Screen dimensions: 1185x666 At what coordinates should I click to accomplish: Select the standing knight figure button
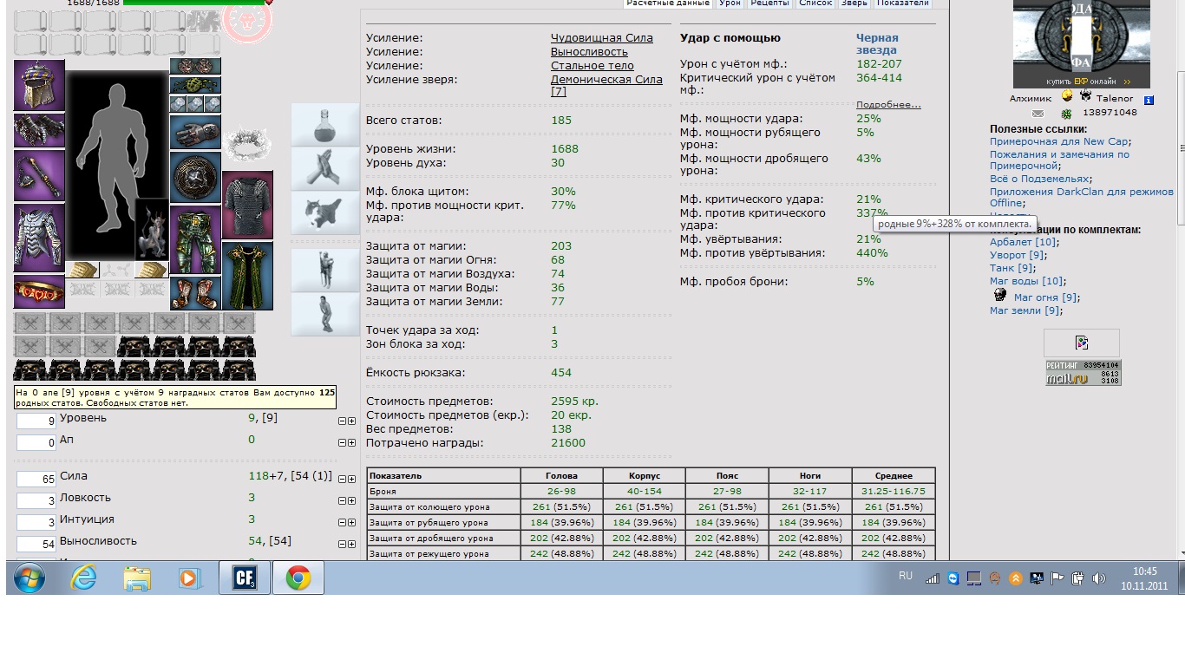click(325, 270)
